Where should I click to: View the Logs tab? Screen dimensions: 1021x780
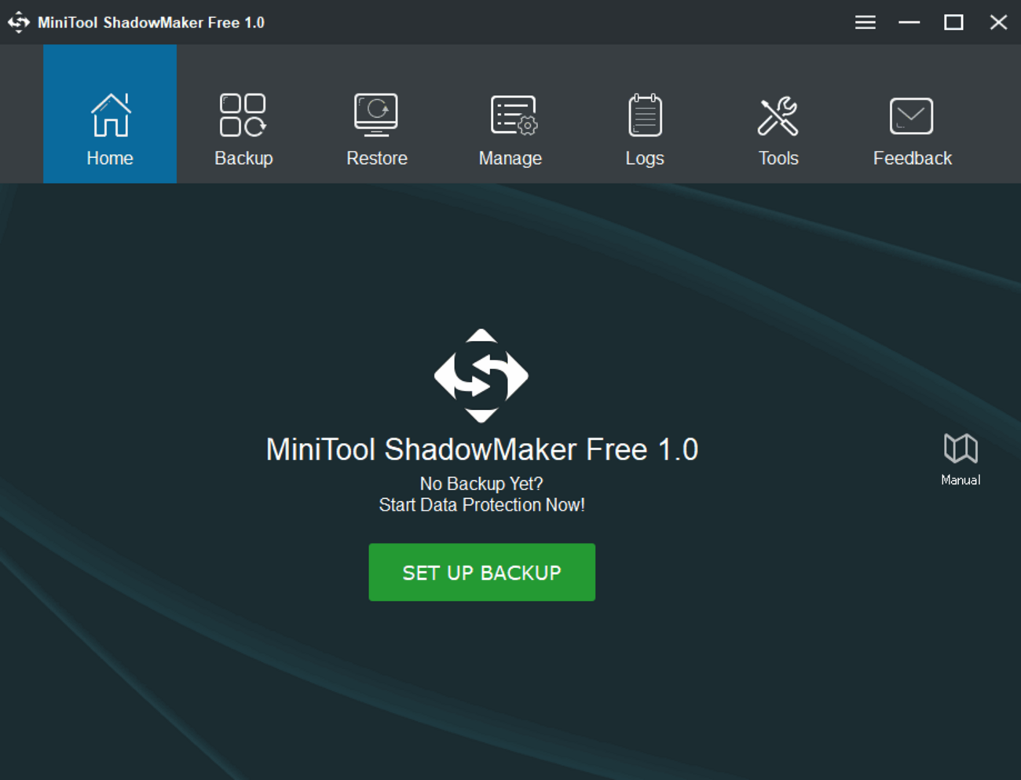point(645,114)
